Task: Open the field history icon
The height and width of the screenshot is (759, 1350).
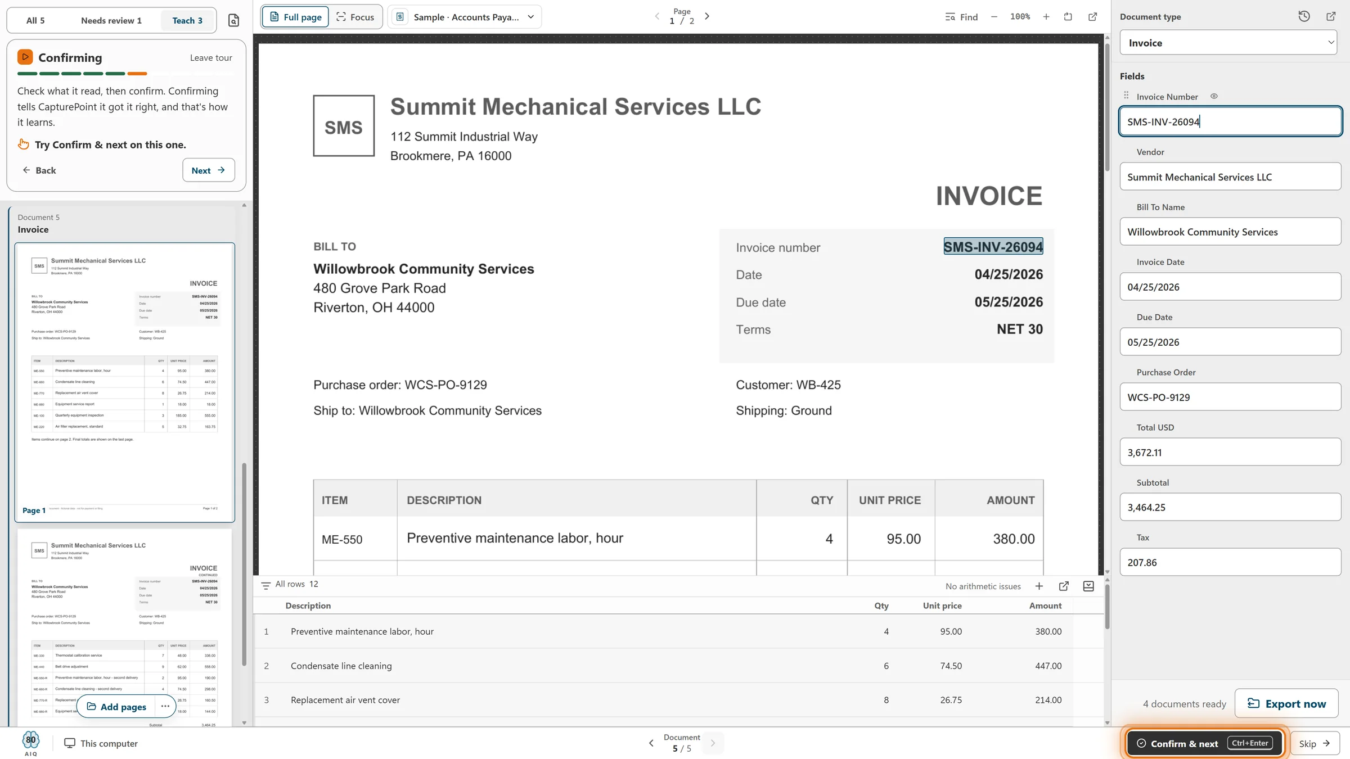Action: point(1304,16)
